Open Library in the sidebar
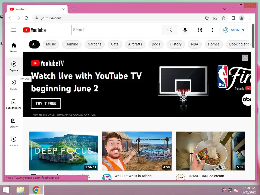This screenshot has width=260, height=195. pos(14,123)
